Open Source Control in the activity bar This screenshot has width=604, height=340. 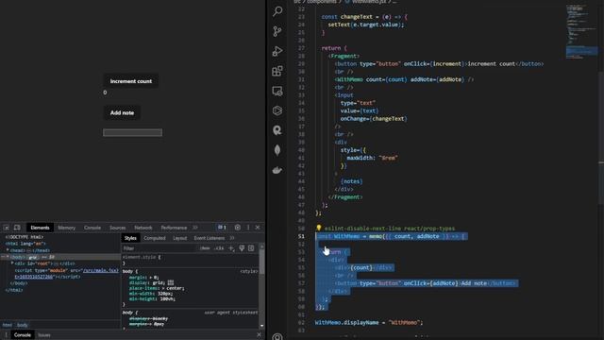point(277,31)
